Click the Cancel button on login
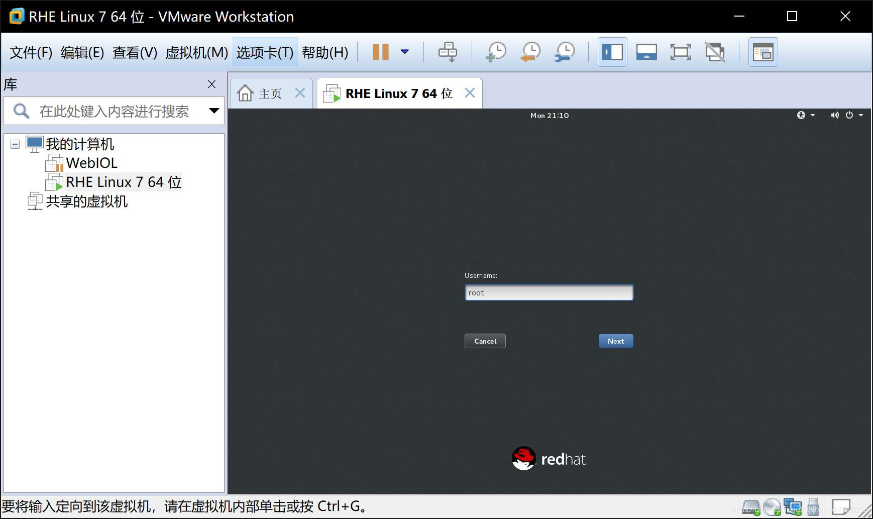Image resolution: width=873 pixels, height=519 pixels. coord(485,341)
